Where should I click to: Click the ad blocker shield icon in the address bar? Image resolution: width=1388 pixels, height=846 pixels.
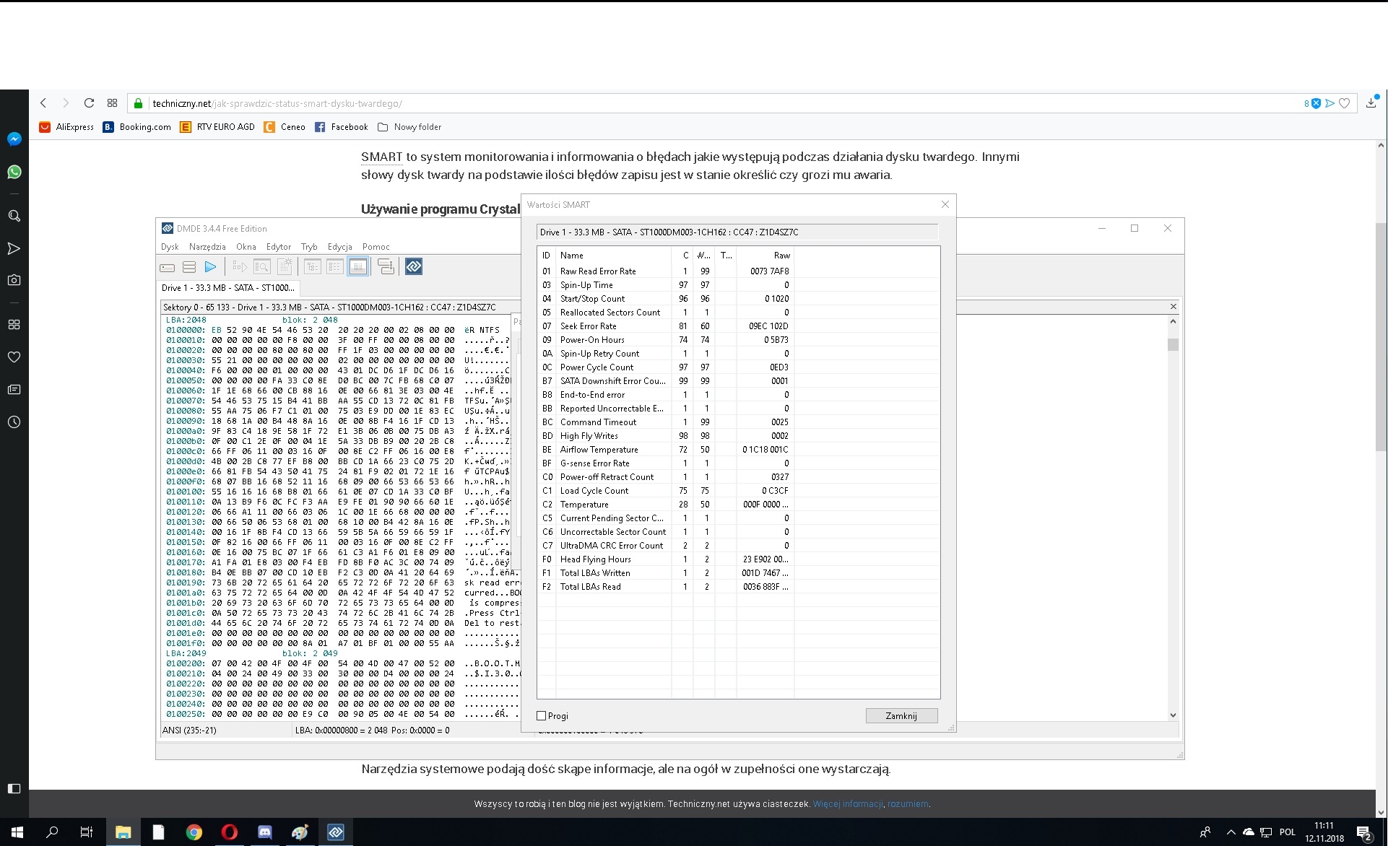1316,103
